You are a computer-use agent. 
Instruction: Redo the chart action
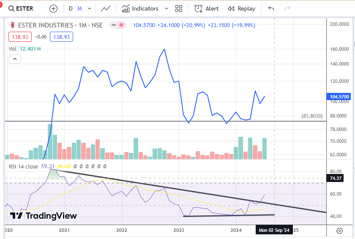point(287,8)
